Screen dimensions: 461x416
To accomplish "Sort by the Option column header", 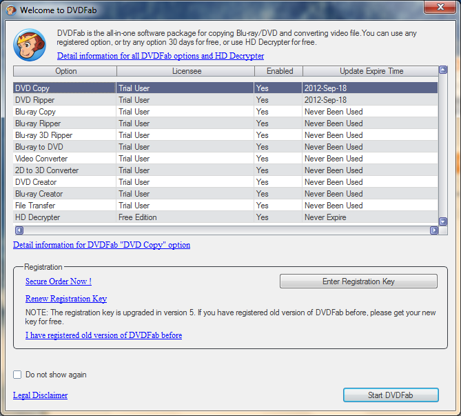I will [x=65, y=71].
